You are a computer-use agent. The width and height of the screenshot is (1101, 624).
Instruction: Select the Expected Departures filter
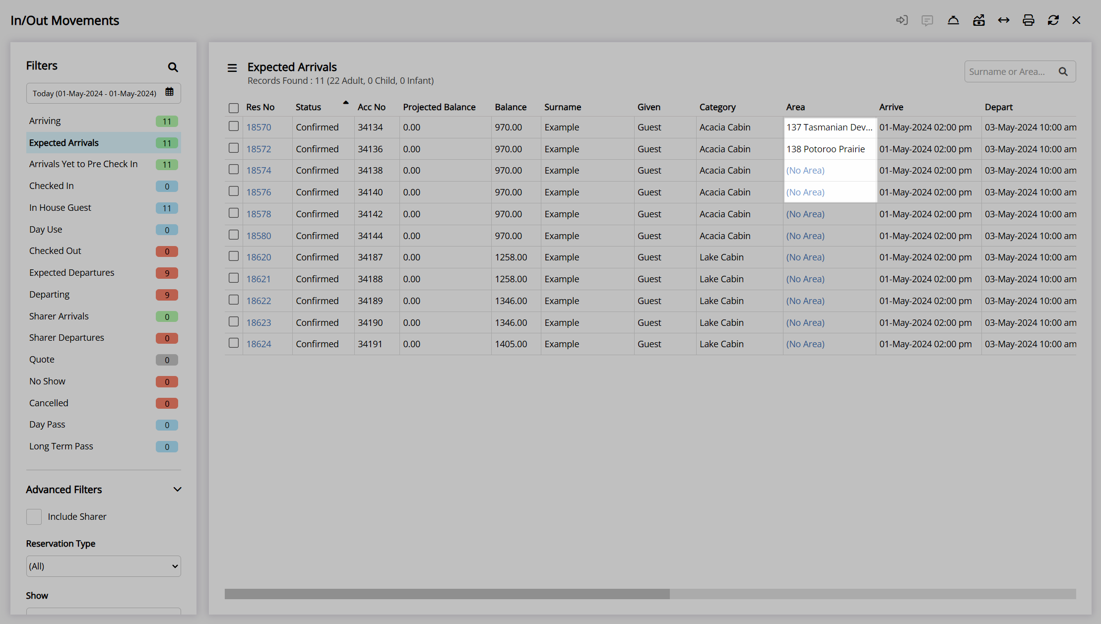coord(104,273)
